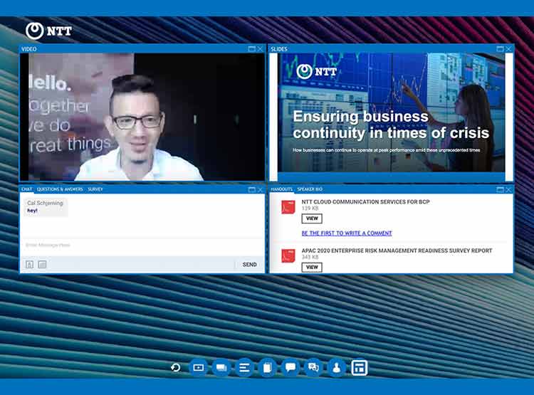
Task: Switch to the Survey tab
Action: (x=95, y=189)
